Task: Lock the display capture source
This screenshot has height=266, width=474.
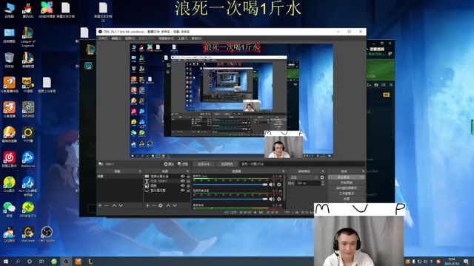Action: tap(188, 191)
